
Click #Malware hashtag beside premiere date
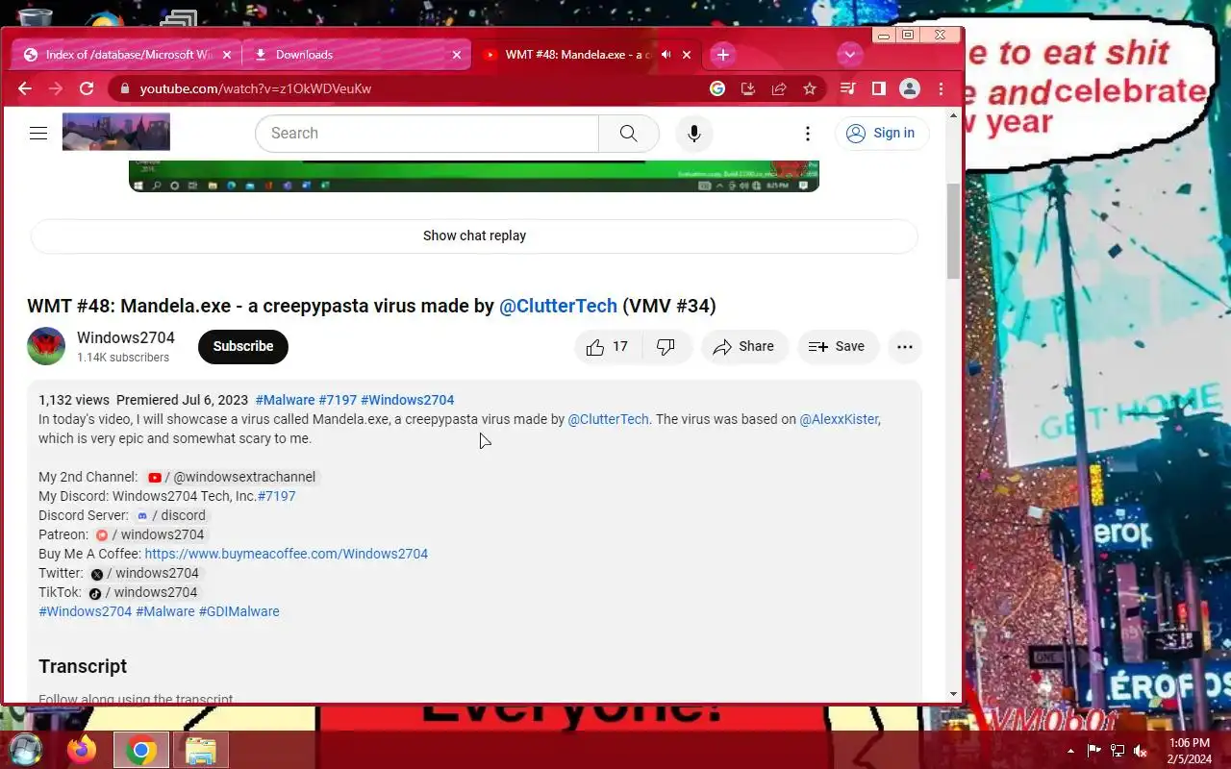click(285, 400)
